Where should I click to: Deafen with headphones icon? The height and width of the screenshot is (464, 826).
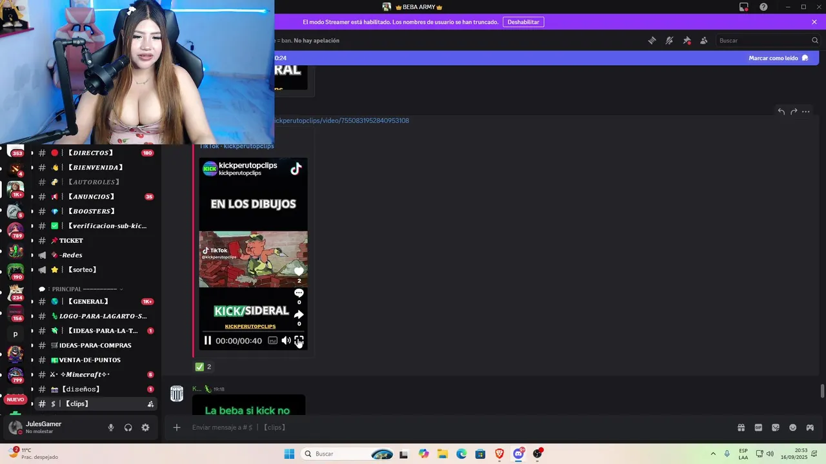click(128, 427)
